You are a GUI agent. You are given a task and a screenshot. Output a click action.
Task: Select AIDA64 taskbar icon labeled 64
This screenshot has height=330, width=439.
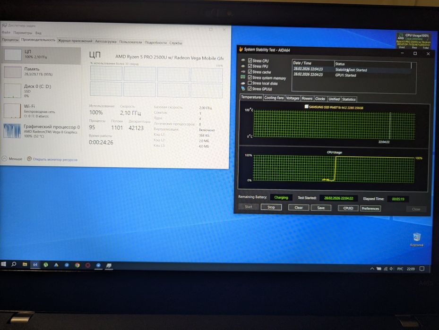click(x=35, y=264)
